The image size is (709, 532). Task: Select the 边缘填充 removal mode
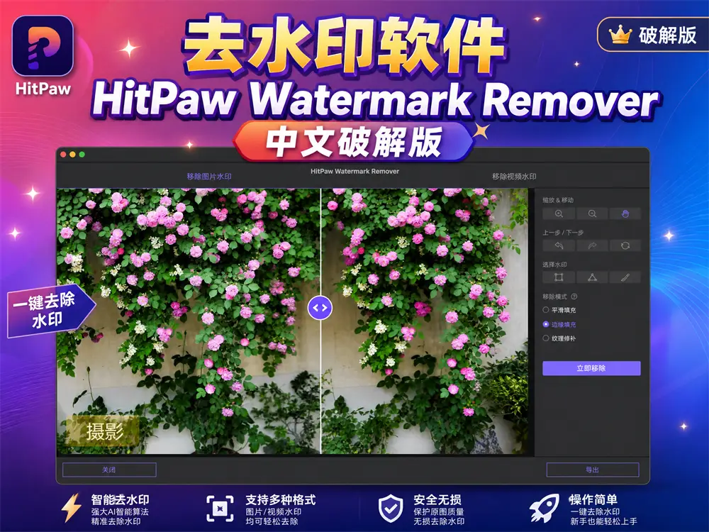(x=559, y=324)
